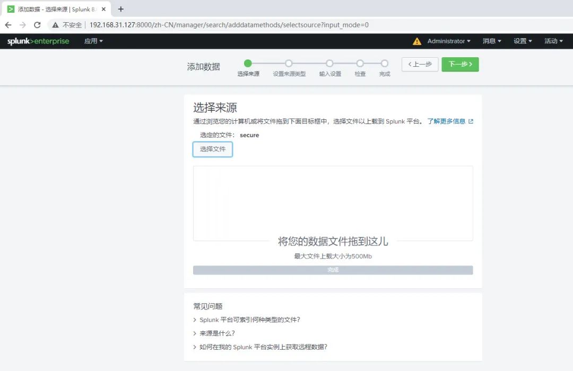Go back with the browser back arrow
573x371 pixels.
pos(8,25)
